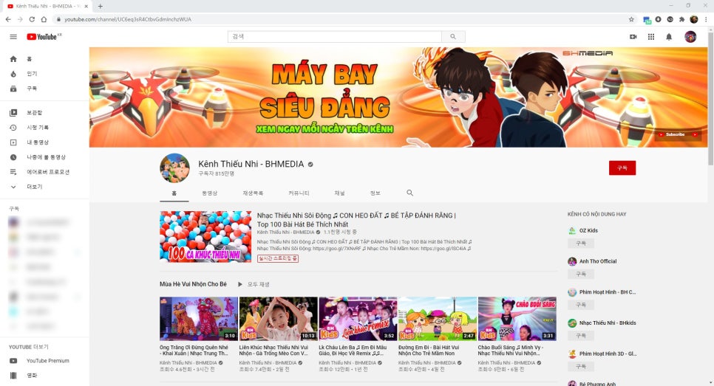This screenshot has height=386, width=714.
Task: Open the Lk Cháu Lên Ba remix thumbnail
Action: tap(358, 319)
